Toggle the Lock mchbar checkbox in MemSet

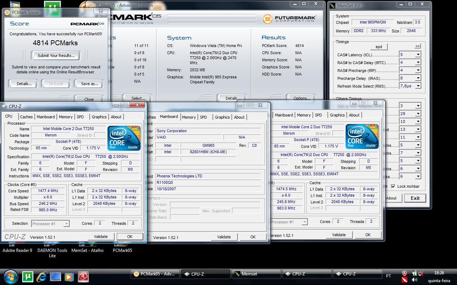393,186
